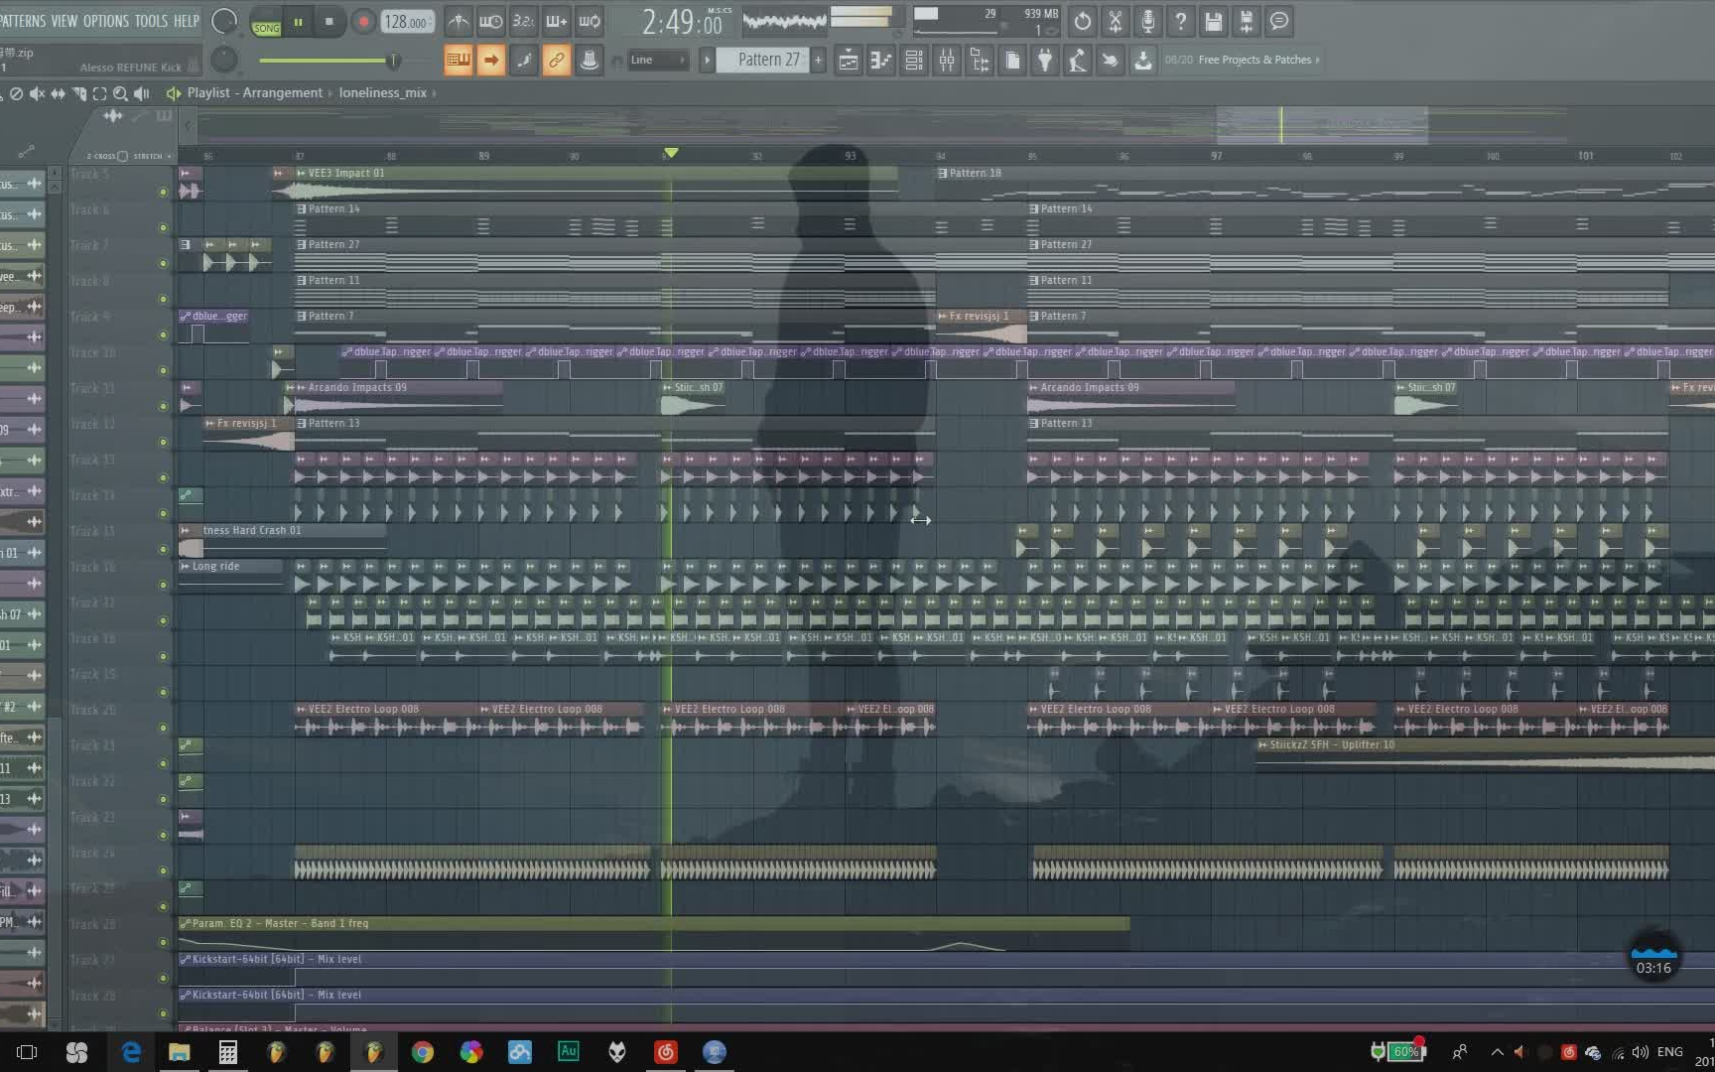Click the touch controller hand icon

(1111, 61)
